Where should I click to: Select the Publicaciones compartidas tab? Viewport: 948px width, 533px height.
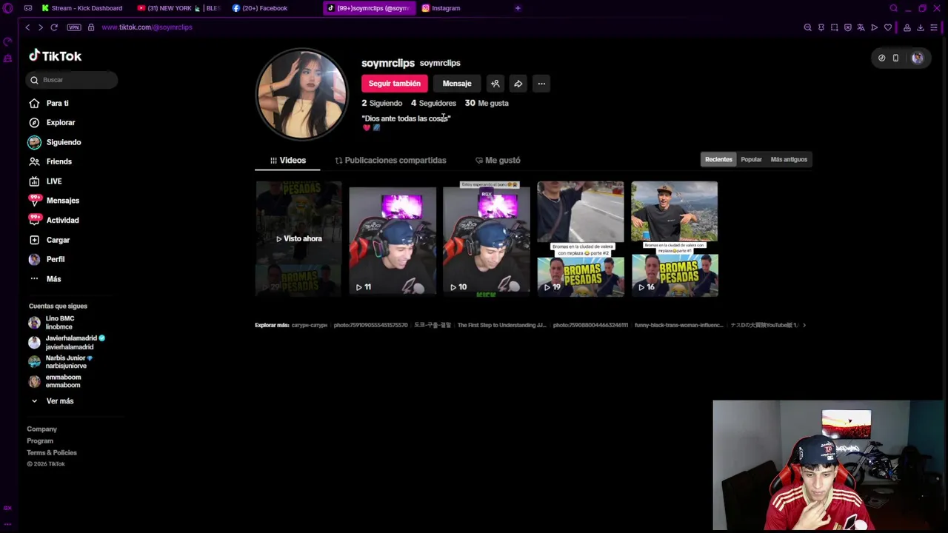tap(390, 160)
